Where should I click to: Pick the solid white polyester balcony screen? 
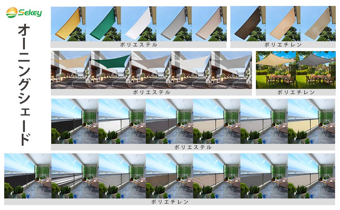click(122, 121)
